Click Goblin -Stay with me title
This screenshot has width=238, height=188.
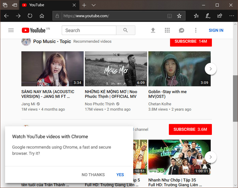coord(167,94)
